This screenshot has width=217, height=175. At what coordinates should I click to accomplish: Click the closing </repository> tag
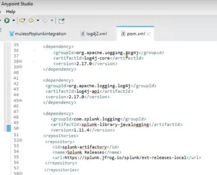[61, 163]
